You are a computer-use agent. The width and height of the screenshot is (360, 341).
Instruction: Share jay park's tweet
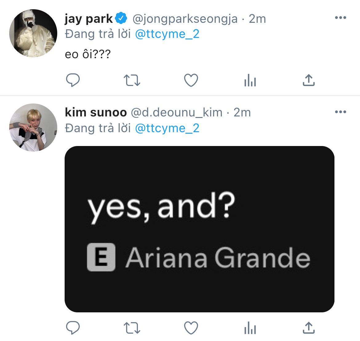click(309, 80)
